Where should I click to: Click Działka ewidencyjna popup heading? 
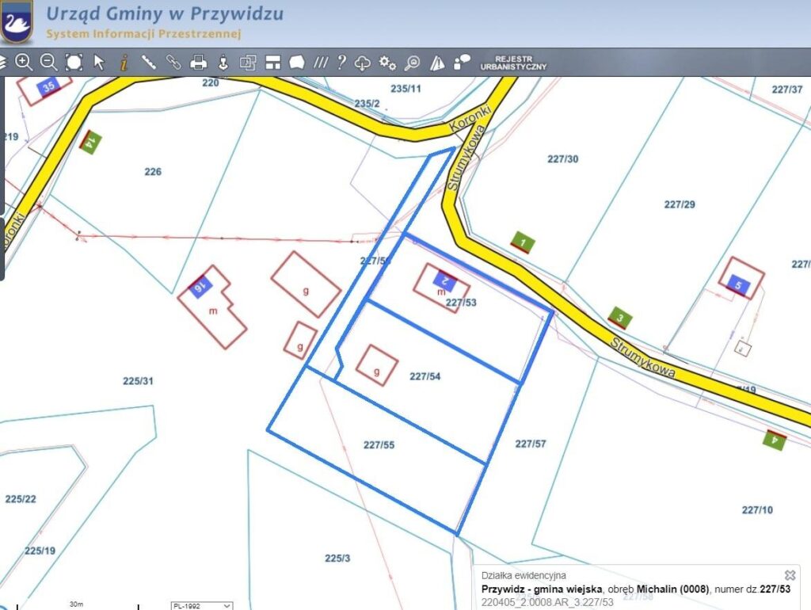click(524, 575)
